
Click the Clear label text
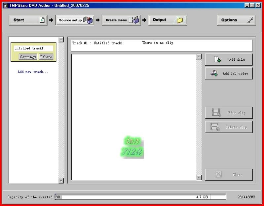[x=238, y=175]
